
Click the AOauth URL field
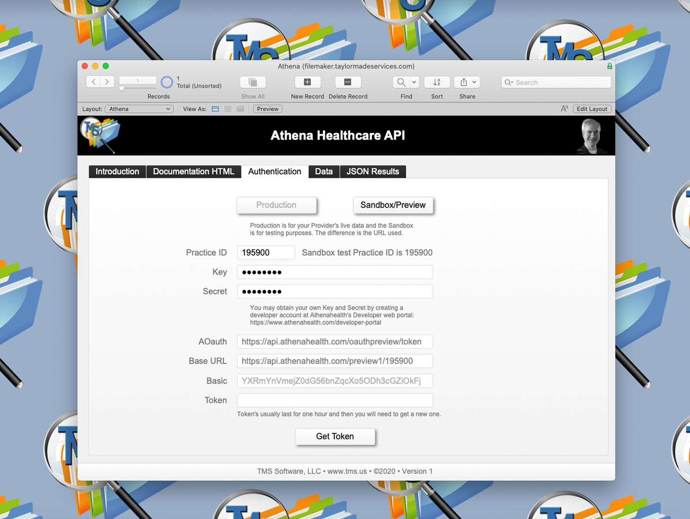point(335,342)
